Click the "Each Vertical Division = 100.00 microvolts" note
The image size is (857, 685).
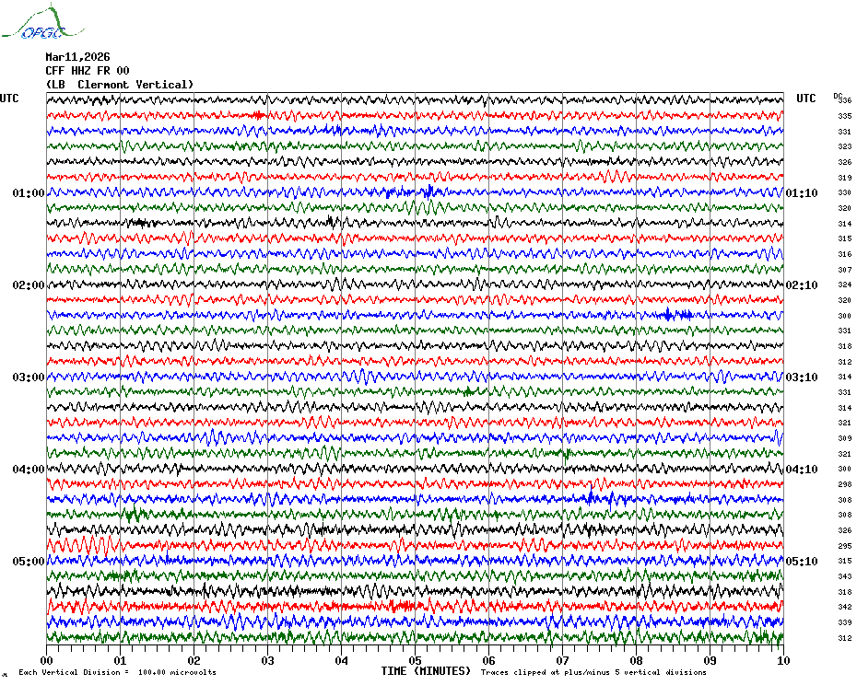click(118, 672)
